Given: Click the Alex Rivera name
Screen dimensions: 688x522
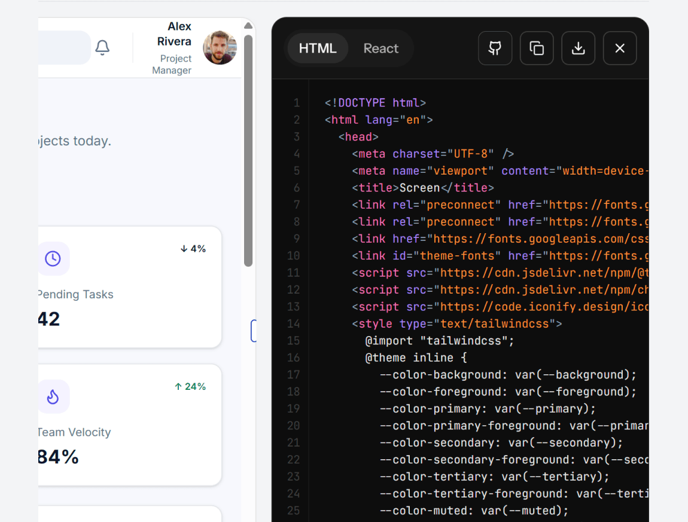Looking at the screenshot, I should (x=174, y=33).
